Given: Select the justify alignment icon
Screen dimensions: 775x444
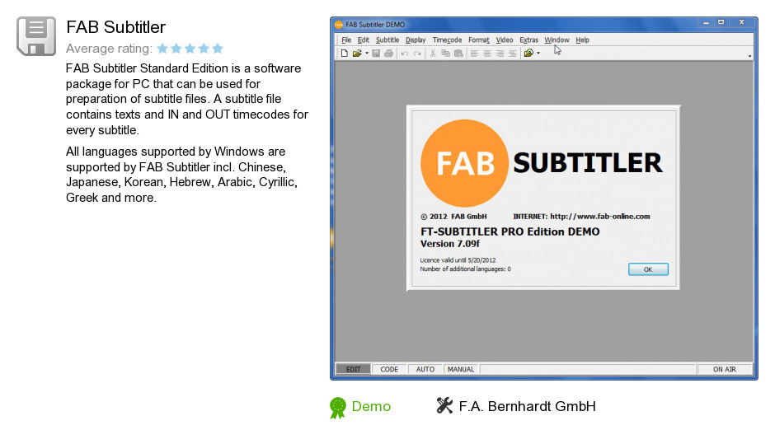Looking at the screenshot, I should 513,54.
